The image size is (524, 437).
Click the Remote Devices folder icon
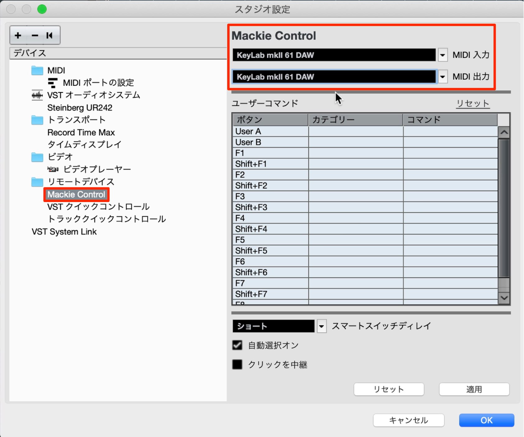(x=37, y=182)
